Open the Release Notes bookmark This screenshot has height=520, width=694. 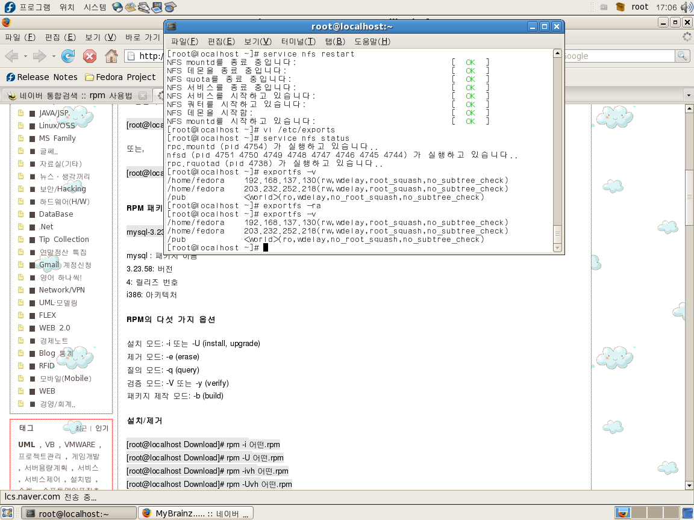tap(42, 77)
